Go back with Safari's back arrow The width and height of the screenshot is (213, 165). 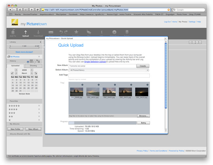10,10
